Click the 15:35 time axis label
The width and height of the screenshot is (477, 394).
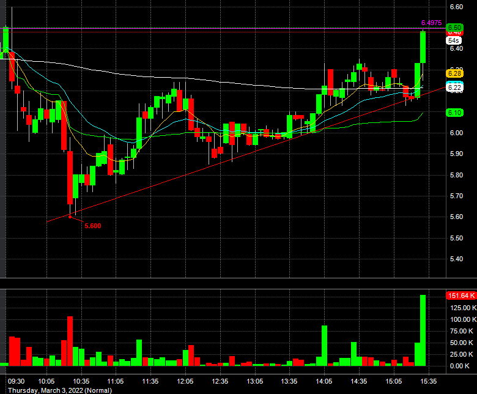(x=428, y=381)
